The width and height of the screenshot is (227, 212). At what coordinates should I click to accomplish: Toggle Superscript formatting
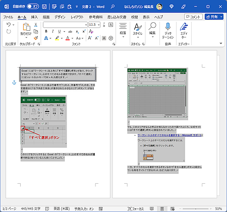(x=84, y=31)
